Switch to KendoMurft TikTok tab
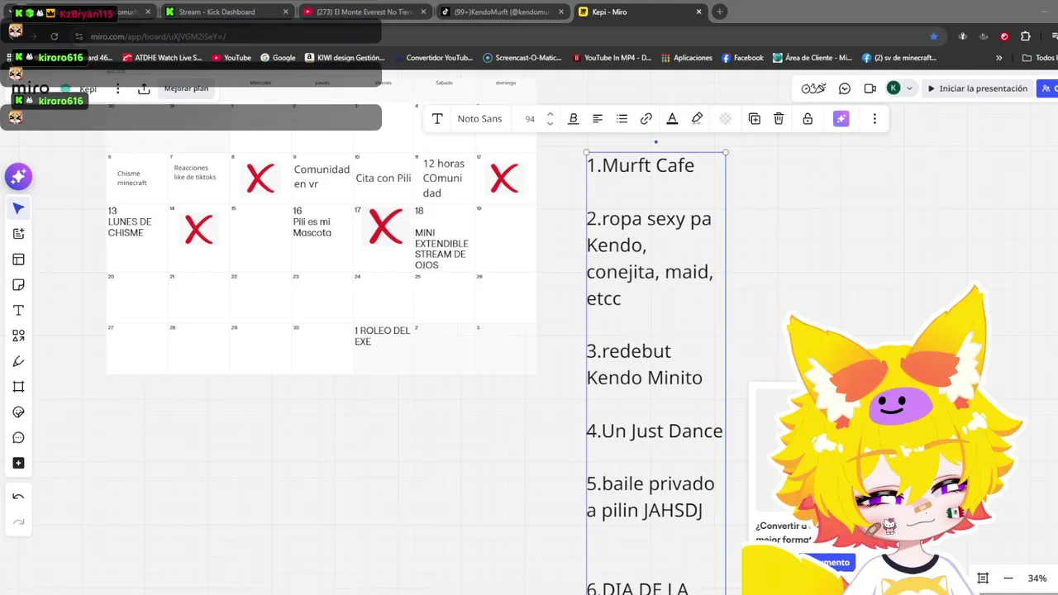This screenshot has width=1058, height=595. click(x=503, y=12)
